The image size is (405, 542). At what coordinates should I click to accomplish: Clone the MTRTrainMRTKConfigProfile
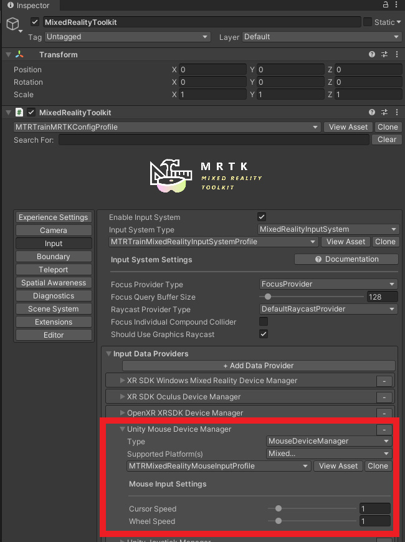pos(388,127)
